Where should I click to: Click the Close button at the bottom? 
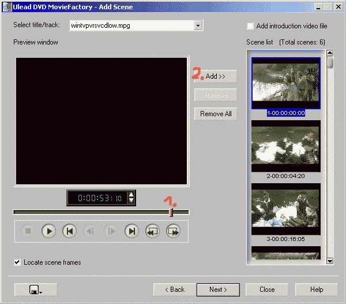267,290
